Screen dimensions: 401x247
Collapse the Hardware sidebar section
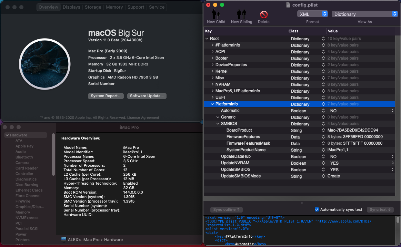point(7,135)
